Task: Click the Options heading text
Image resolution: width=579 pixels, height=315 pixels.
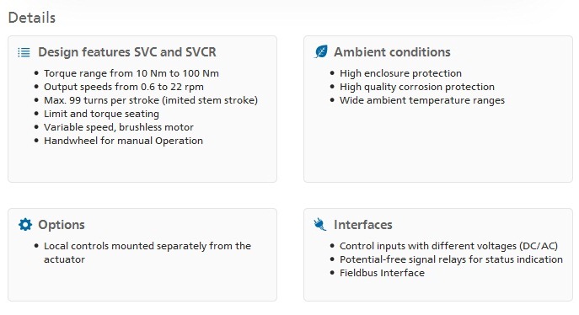Action: [x=62, y=225]
